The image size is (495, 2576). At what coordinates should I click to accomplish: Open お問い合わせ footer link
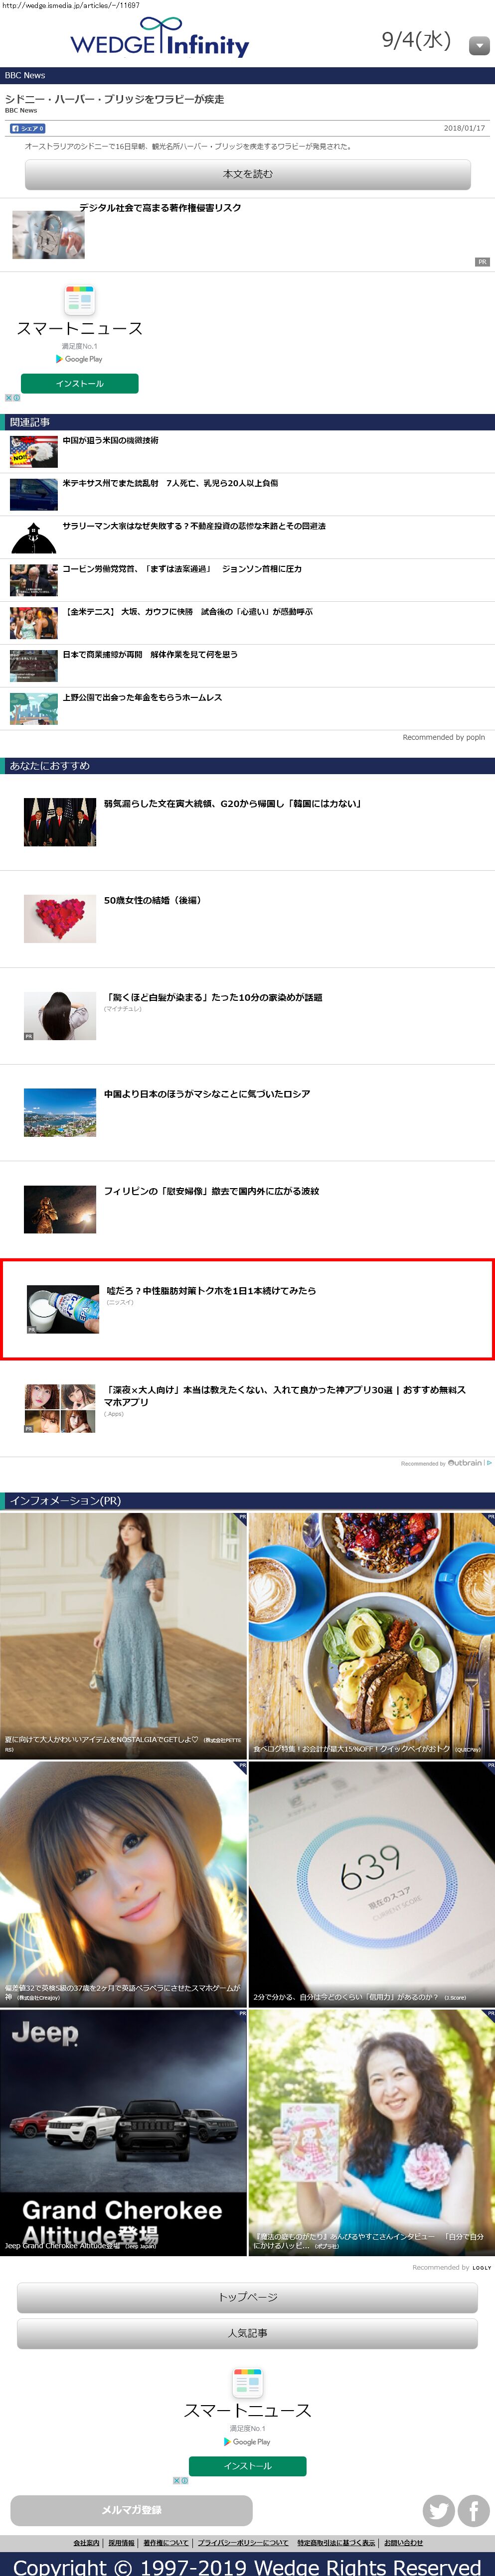click(x=404, y=2543)
